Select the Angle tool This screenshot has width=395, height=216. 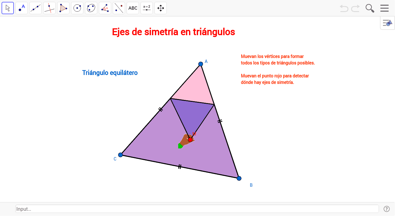coord(105,8)
